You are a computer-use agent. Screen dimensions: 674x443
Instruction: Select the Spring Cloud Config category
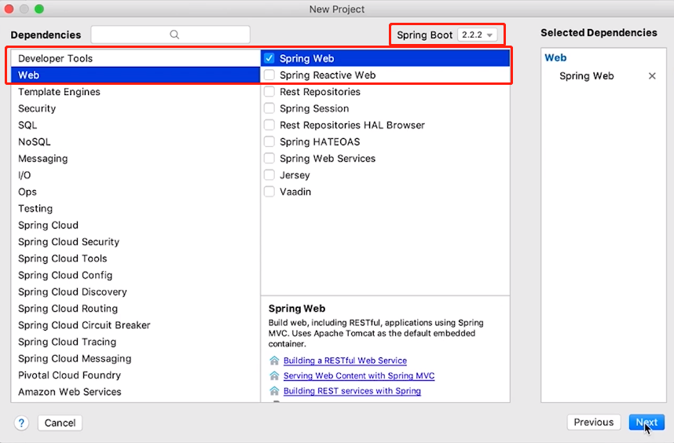coord(65,275)
